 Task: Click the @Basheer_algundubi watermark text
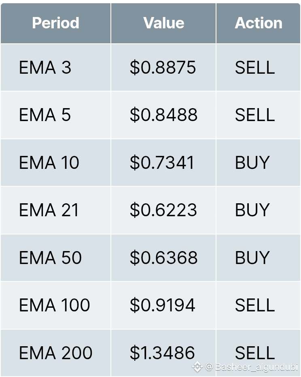[252, 367]
